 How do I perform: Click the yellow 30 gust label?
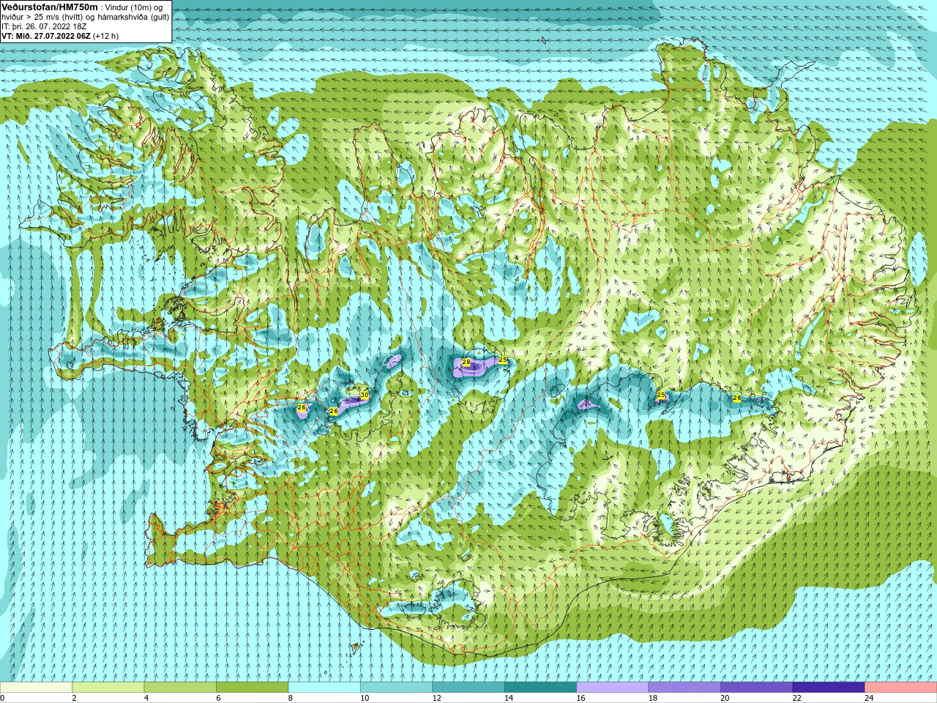click(364, 395)
